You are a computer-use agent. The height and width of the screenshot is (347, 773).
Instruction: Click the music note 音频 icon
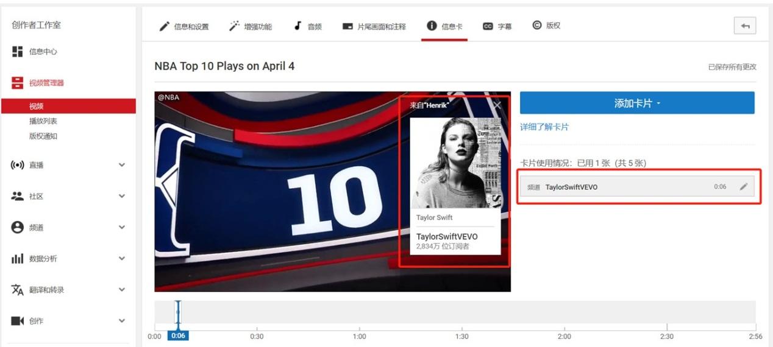pos(297,26)
